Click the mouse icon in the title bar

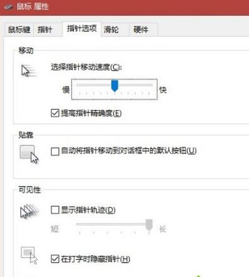[x=8, y=7]
